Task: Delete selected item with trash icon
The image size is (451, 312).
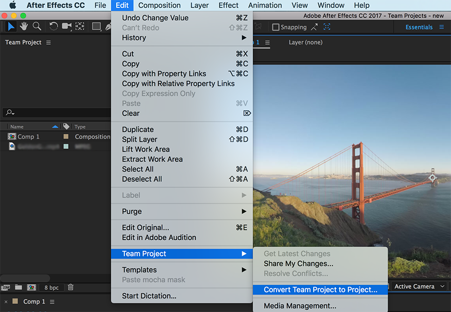Action: pyautogui.click(x=71, y=287)
